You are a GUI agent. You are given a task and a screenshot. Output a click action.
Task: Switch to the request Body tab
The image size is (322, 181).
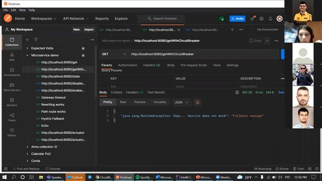coord(171,65)
